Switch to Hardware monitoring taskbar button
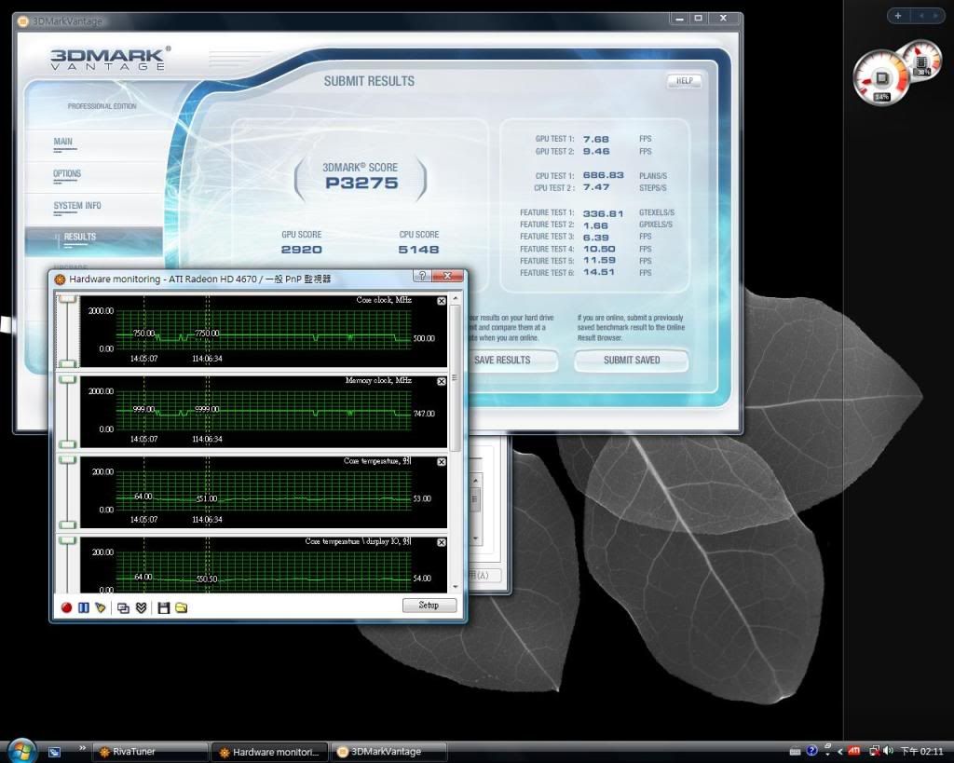The image size is (954, 763). coord(270,752)
